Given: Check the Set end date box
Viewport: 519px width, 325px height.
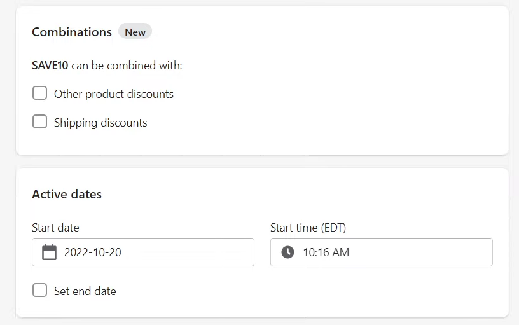Looking at the screenshot, I should point(39,290).
